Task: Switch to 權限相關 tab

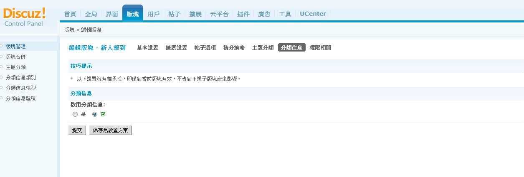Action: click(x=321, y=48)
